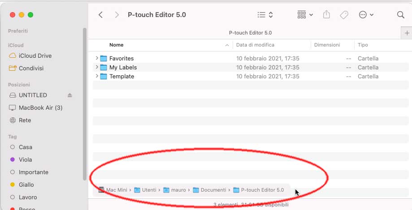Expand the Template folder disclosure arrow
The image size is (412, 210).
[x=97, y=76]
